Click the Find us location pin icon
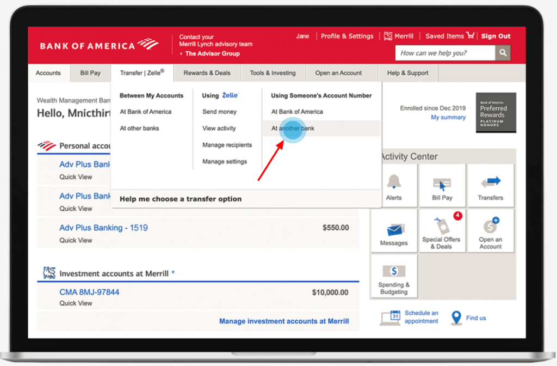This screenshot has height=366, width=557. 456,318
